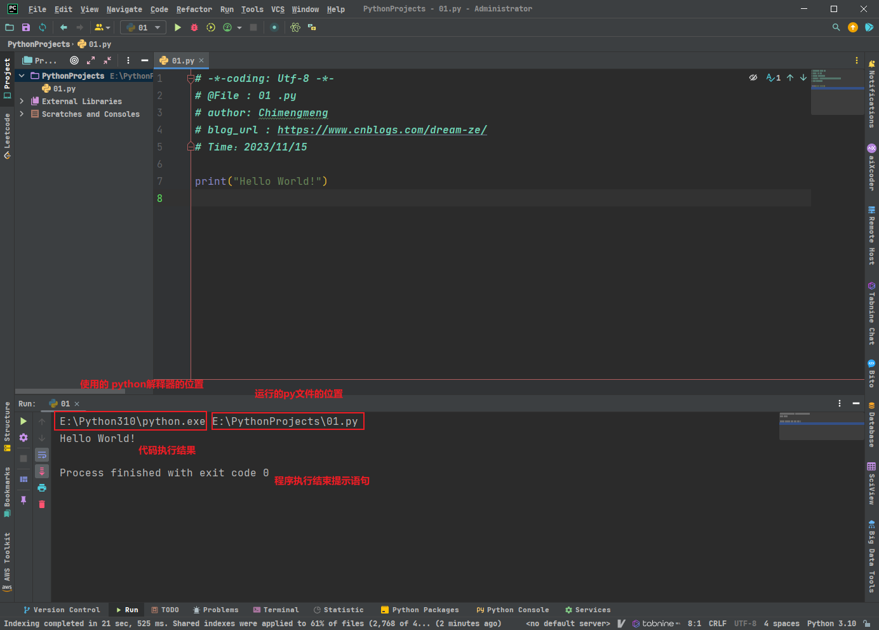Viewport: 879px width, 630px height.
Task: Launch the profiler from the gauge icon
Action: [227, 27]
